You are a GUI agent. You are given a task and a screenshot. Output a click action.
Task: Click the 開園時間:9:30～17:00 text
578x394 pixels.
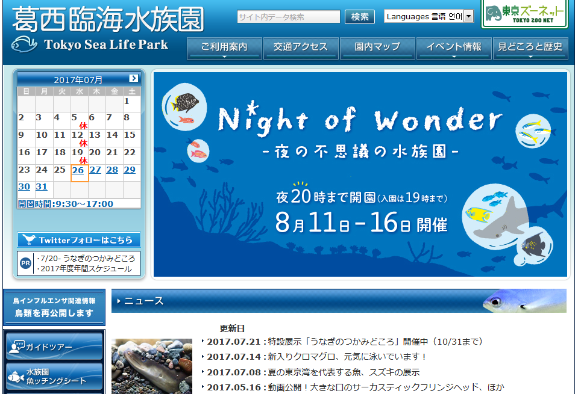[66, 204]
